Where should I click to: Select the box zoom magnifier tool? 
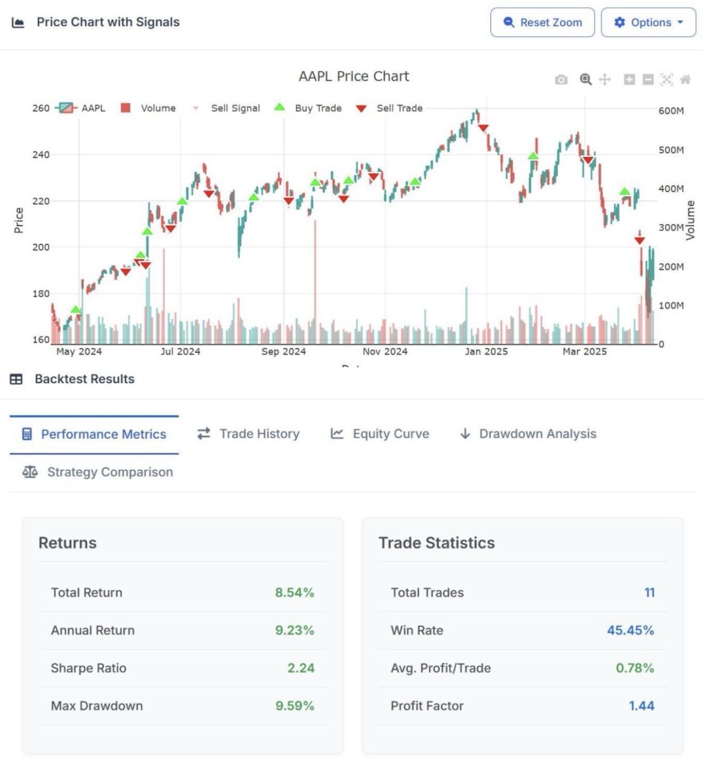[x=586, y=79]
